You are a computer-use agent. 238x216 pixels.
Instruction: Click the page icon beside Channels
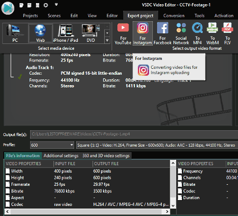180,178
